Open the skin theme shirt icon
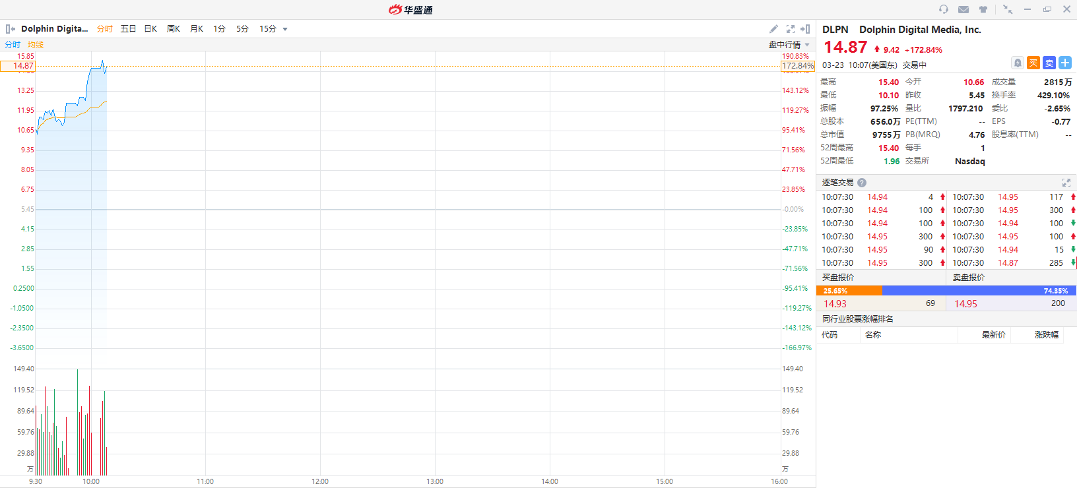 pyautogui.click(x=983, y=9)
